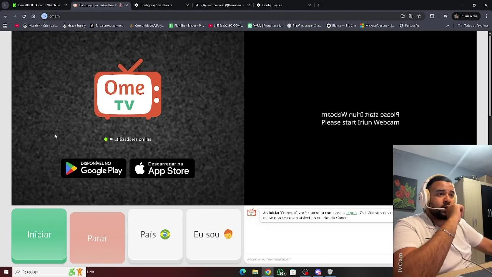This screenshot has height=277, width=492.
Task: Open the extensions puzzle icon
Action: pos(432,16)
